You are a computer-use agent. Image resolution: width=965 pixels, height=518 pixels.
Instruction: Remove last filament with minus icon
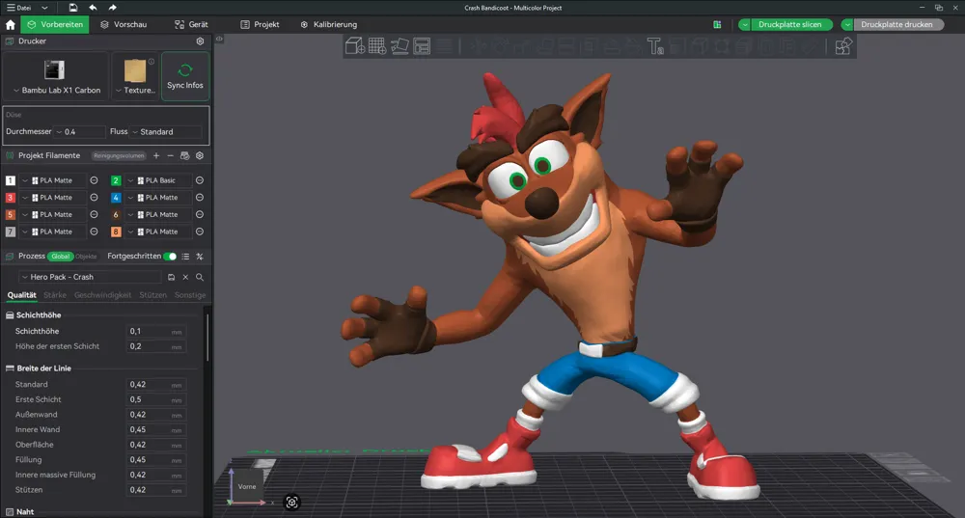coord(171,155)
